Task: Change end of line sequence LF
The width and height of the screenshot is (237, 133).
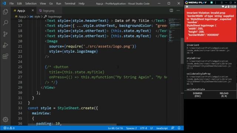Action: pos(151,128)
